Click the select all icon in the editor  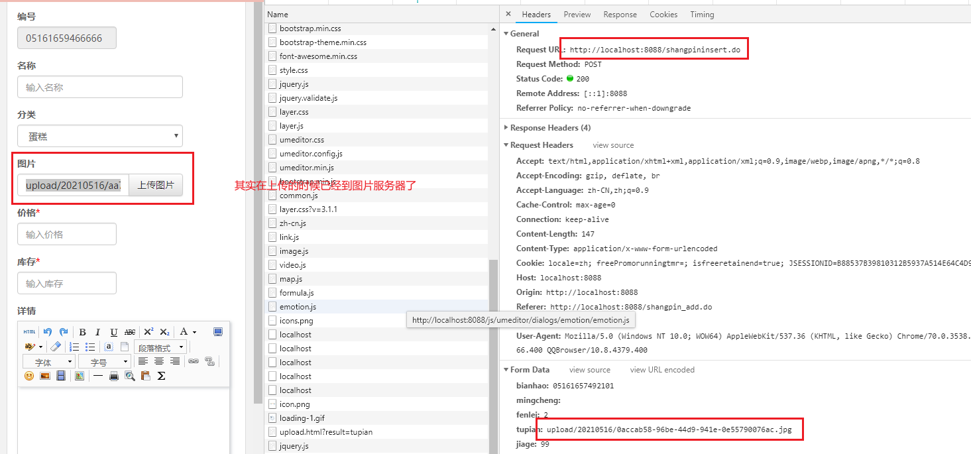point(109,347)
